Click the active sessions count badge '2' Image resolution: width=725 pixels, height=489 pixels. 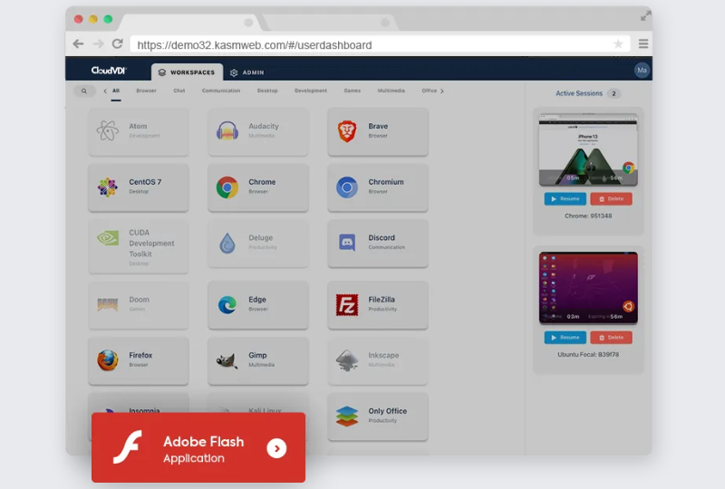point(614,94)
